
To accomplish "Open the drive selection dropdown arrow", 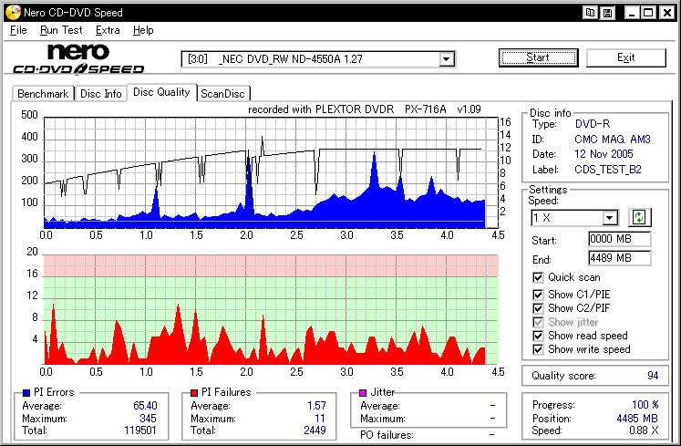I will tap(446, 59).
